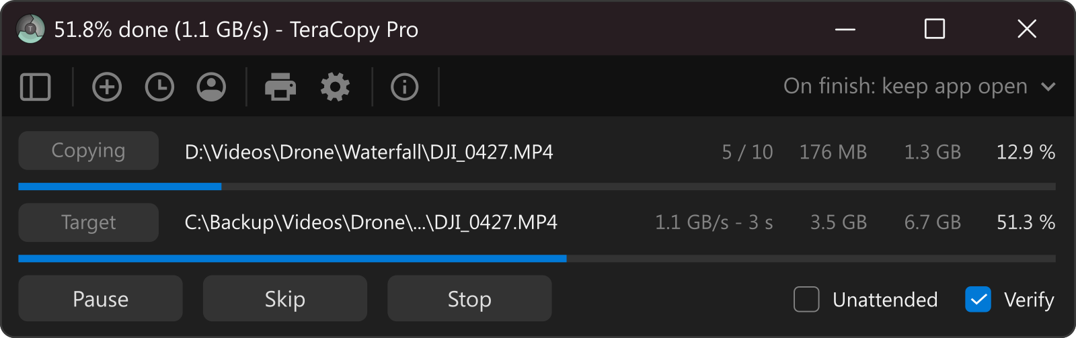1076x338 pixels.
Task: Click the TeraCopy app logo in title bar
Action: pyautogui.click(x=30, y=29)
